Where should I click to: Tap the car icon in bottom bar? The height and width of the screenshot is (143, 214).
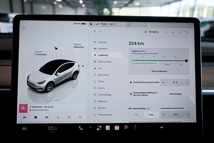click(x=24, y=128)
